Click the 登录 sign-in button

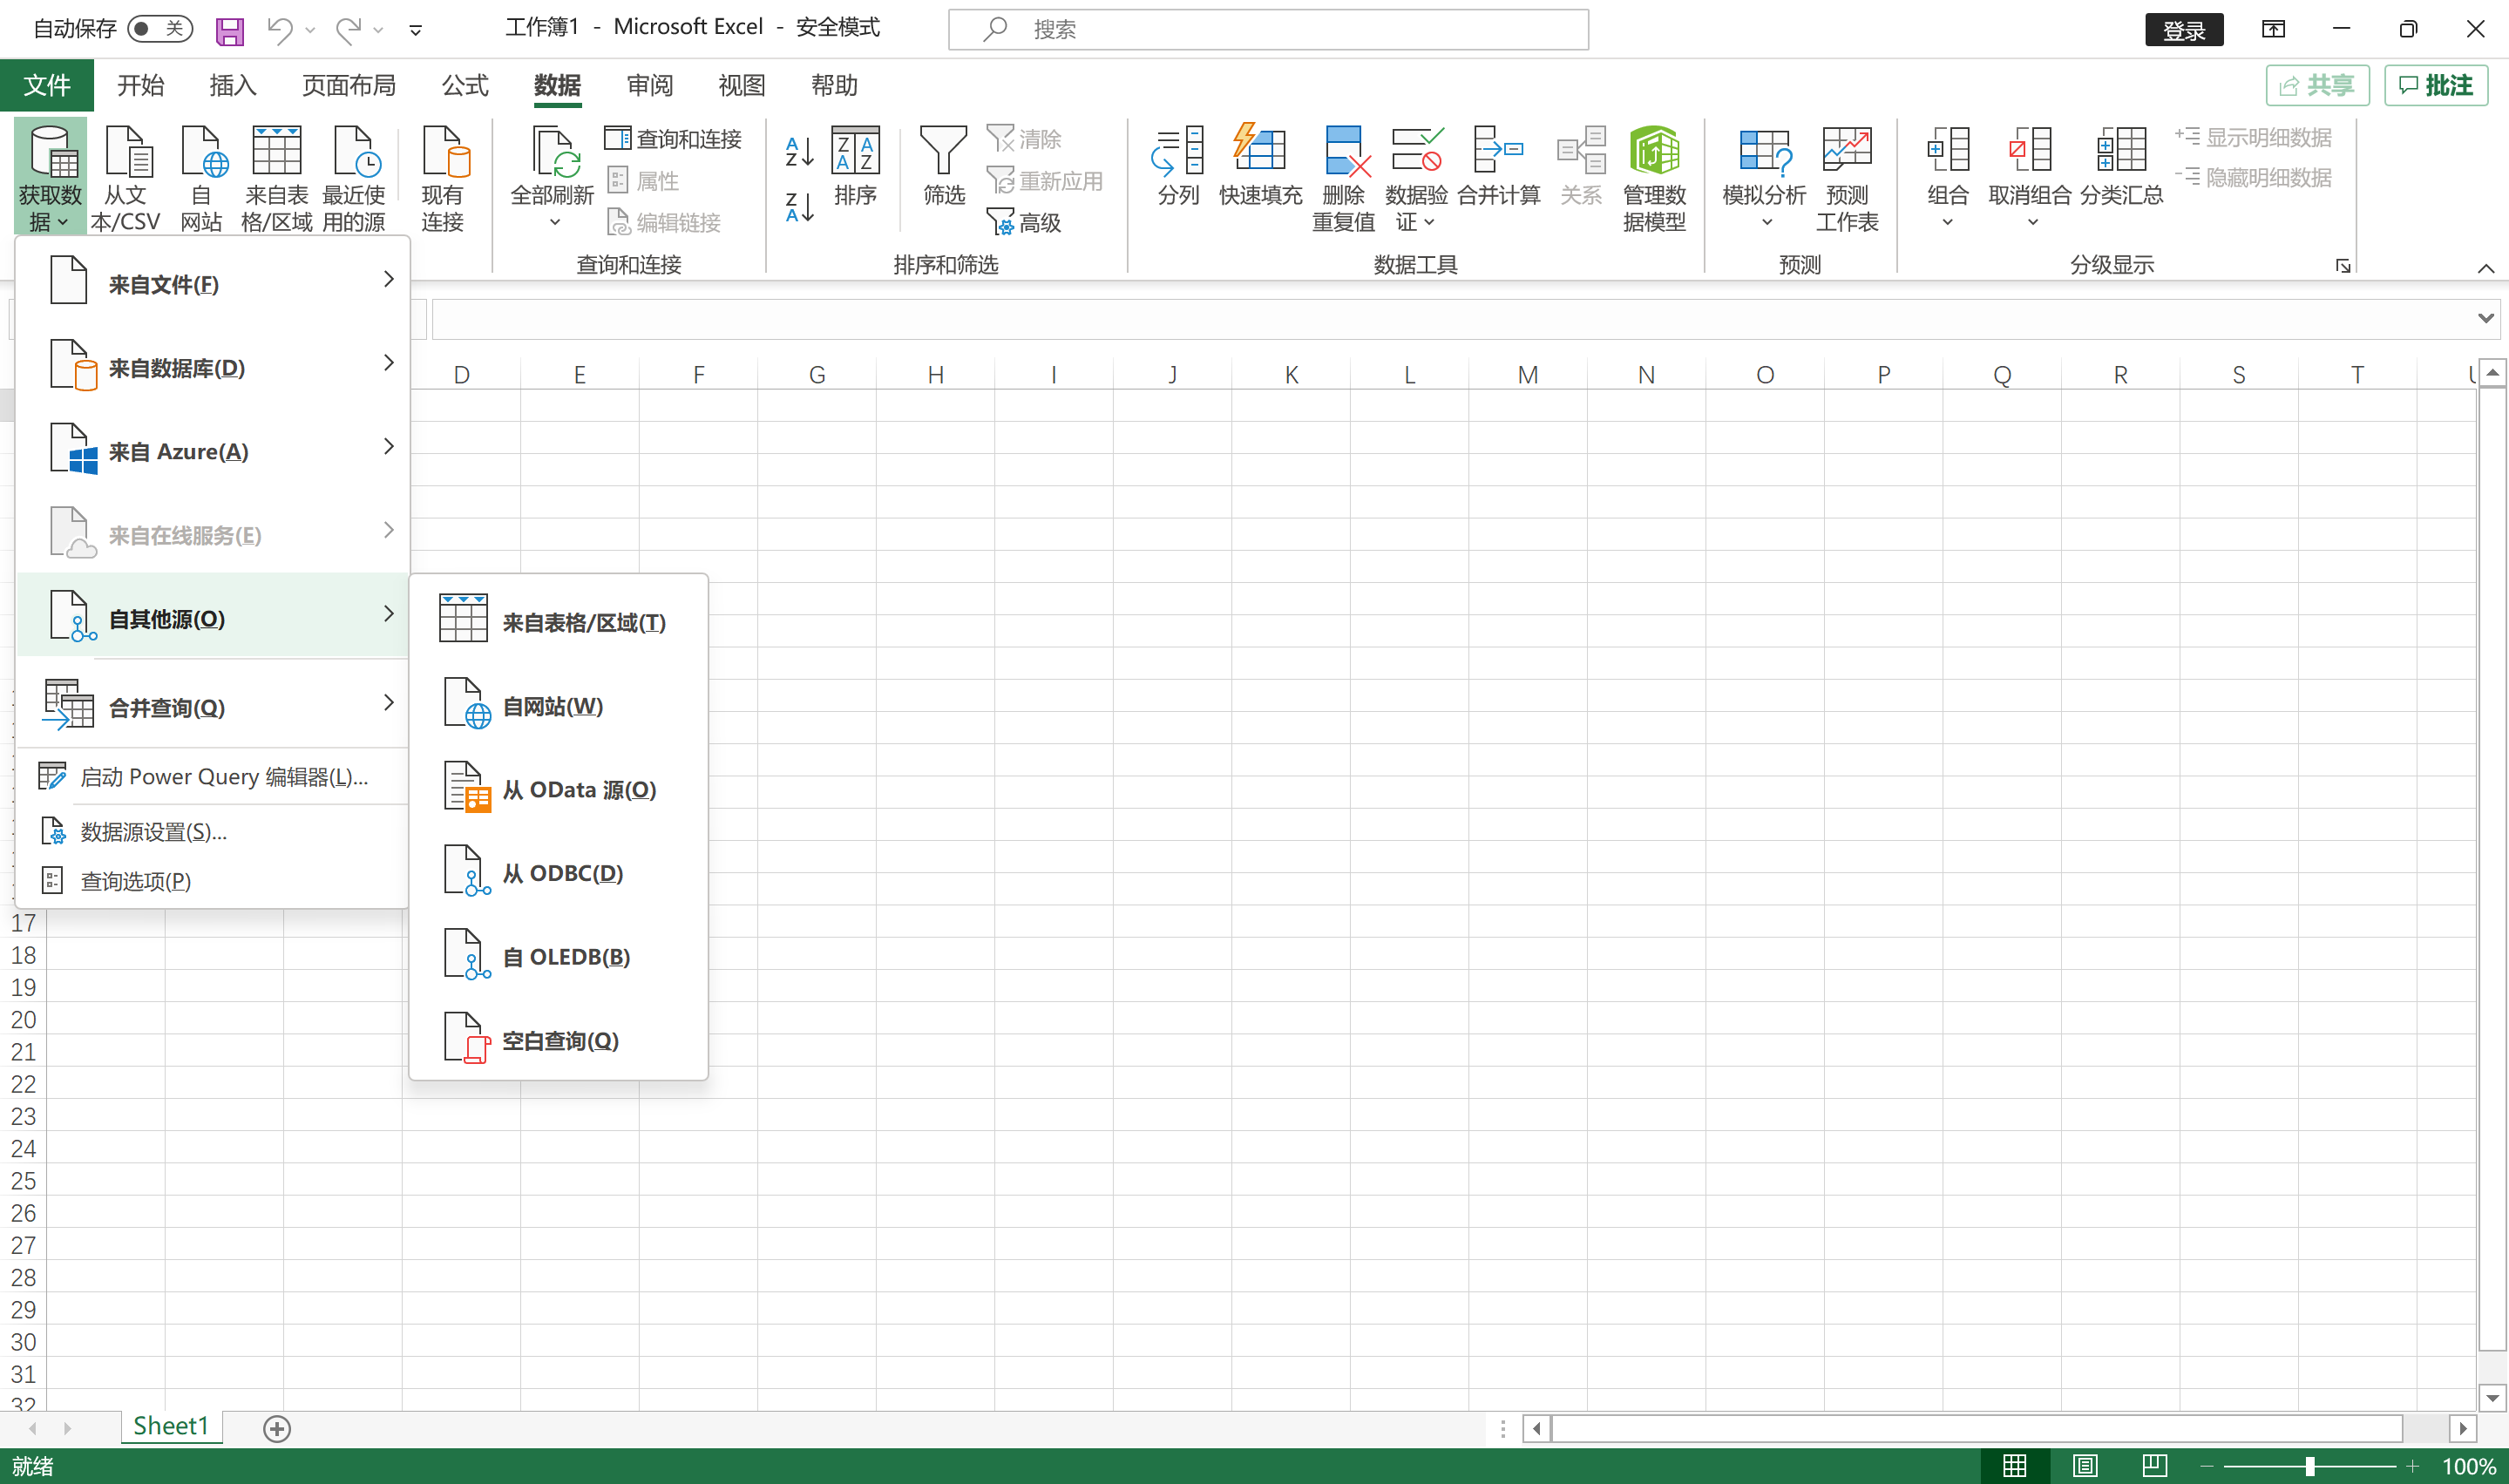[2183, 30]
